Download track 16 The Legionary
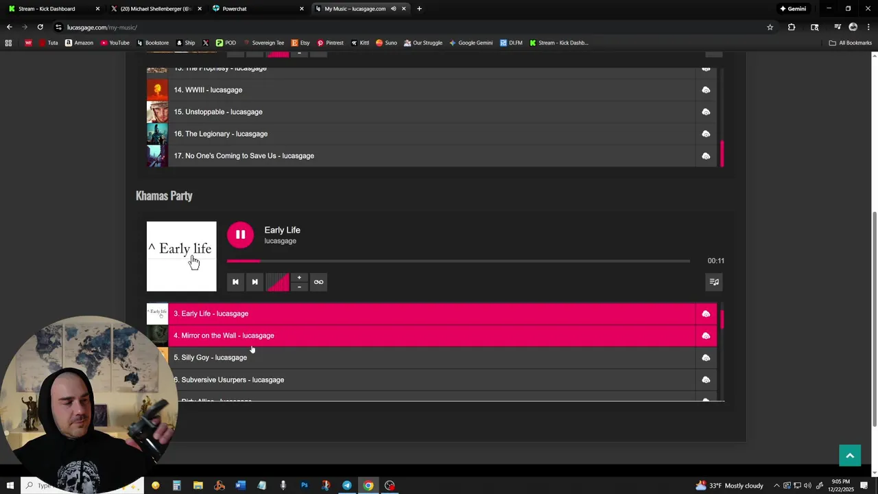Viewport: 878px width, 494px height. tap(706, 134)
